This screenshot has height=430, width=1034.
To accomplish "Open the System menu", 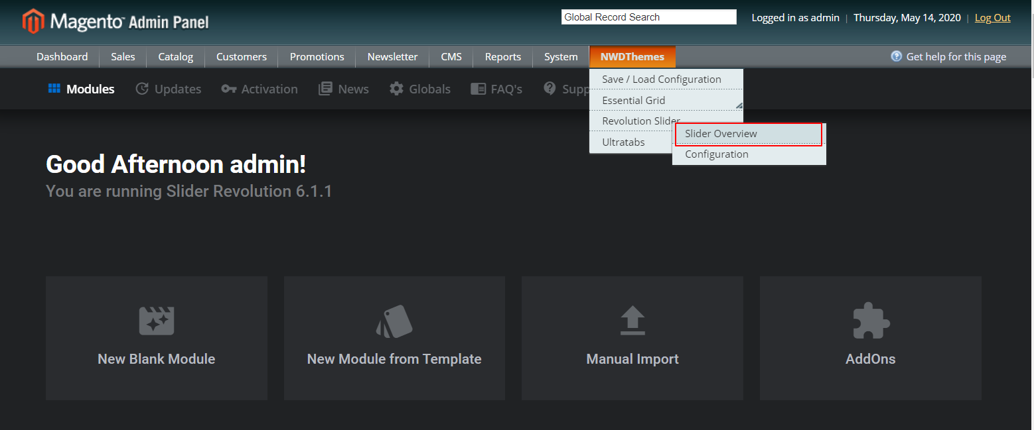I will (561, 57).
